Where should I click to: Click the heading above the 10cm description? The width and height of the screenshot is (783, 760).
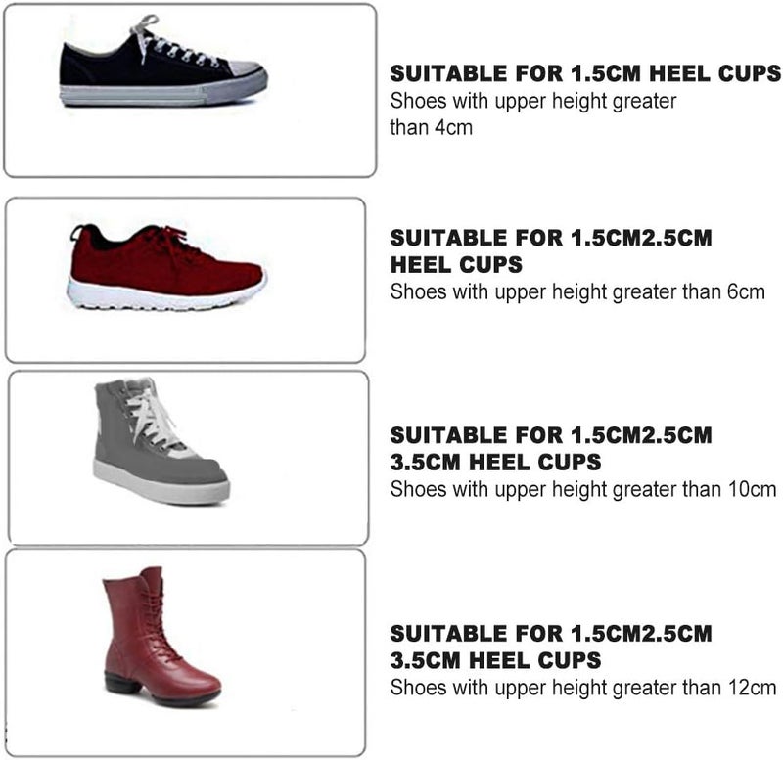(x=551, y=449)
